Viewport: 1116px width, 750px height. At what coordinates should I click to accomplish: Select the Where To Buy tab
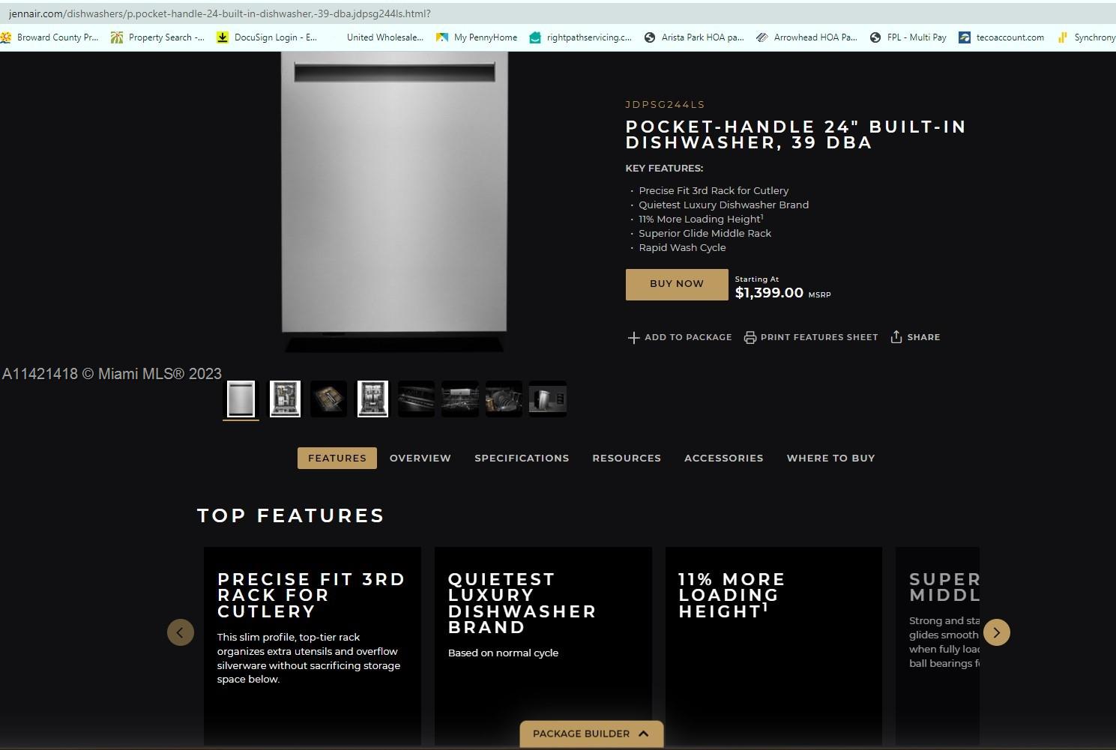(x=830, y=458)
